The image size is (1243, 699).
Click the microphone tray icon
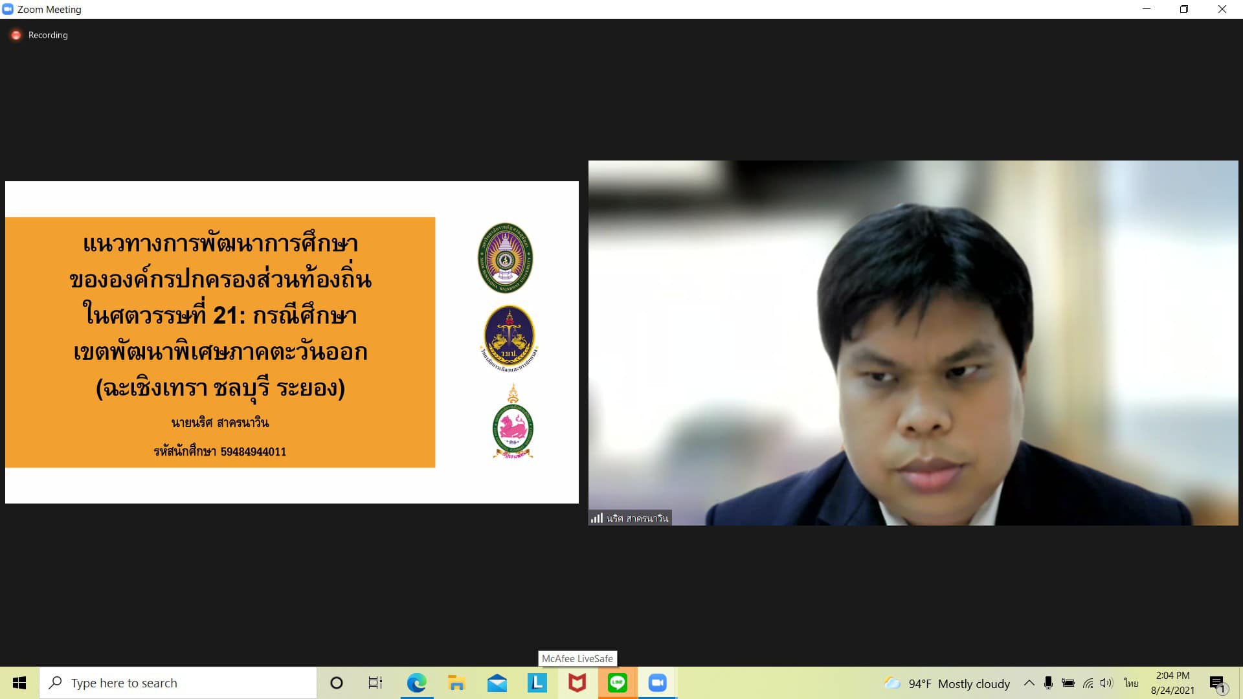(1048, 683)
